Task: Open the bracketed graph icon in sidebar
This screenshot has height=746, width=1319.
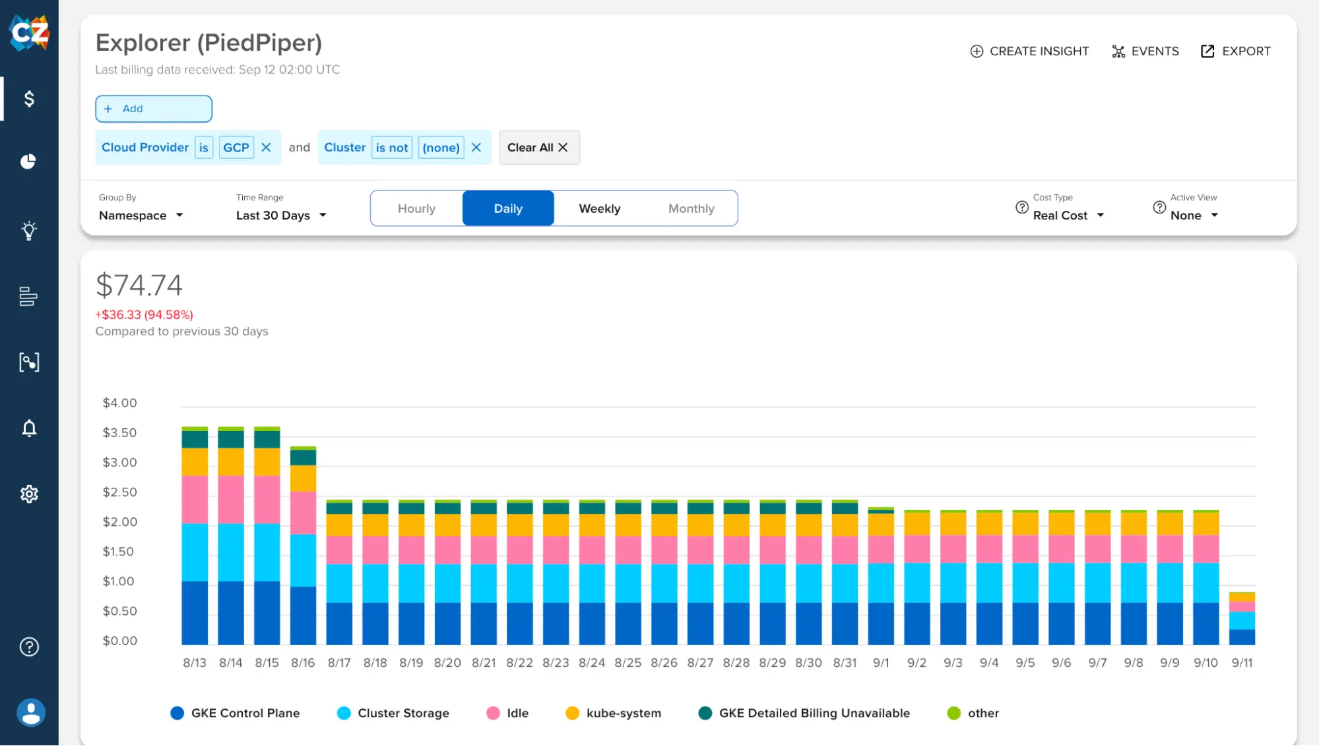Action: (29, 362)
